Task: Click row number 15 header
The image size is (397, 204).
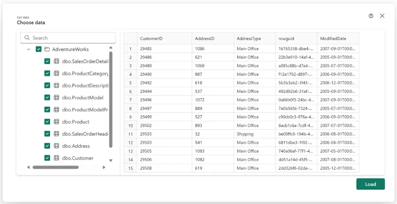Action: coord(131,168)
